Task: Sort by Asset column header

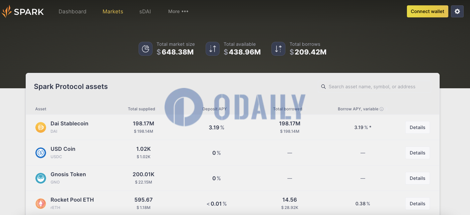Action: (x=41, y=109)
